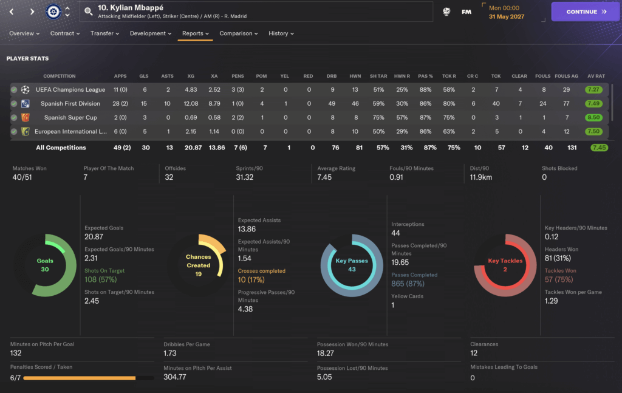Toggle the UEFA Champions League row checkmark
The width and height of the screenshot is (622, 393).
(x=14, y=89)
